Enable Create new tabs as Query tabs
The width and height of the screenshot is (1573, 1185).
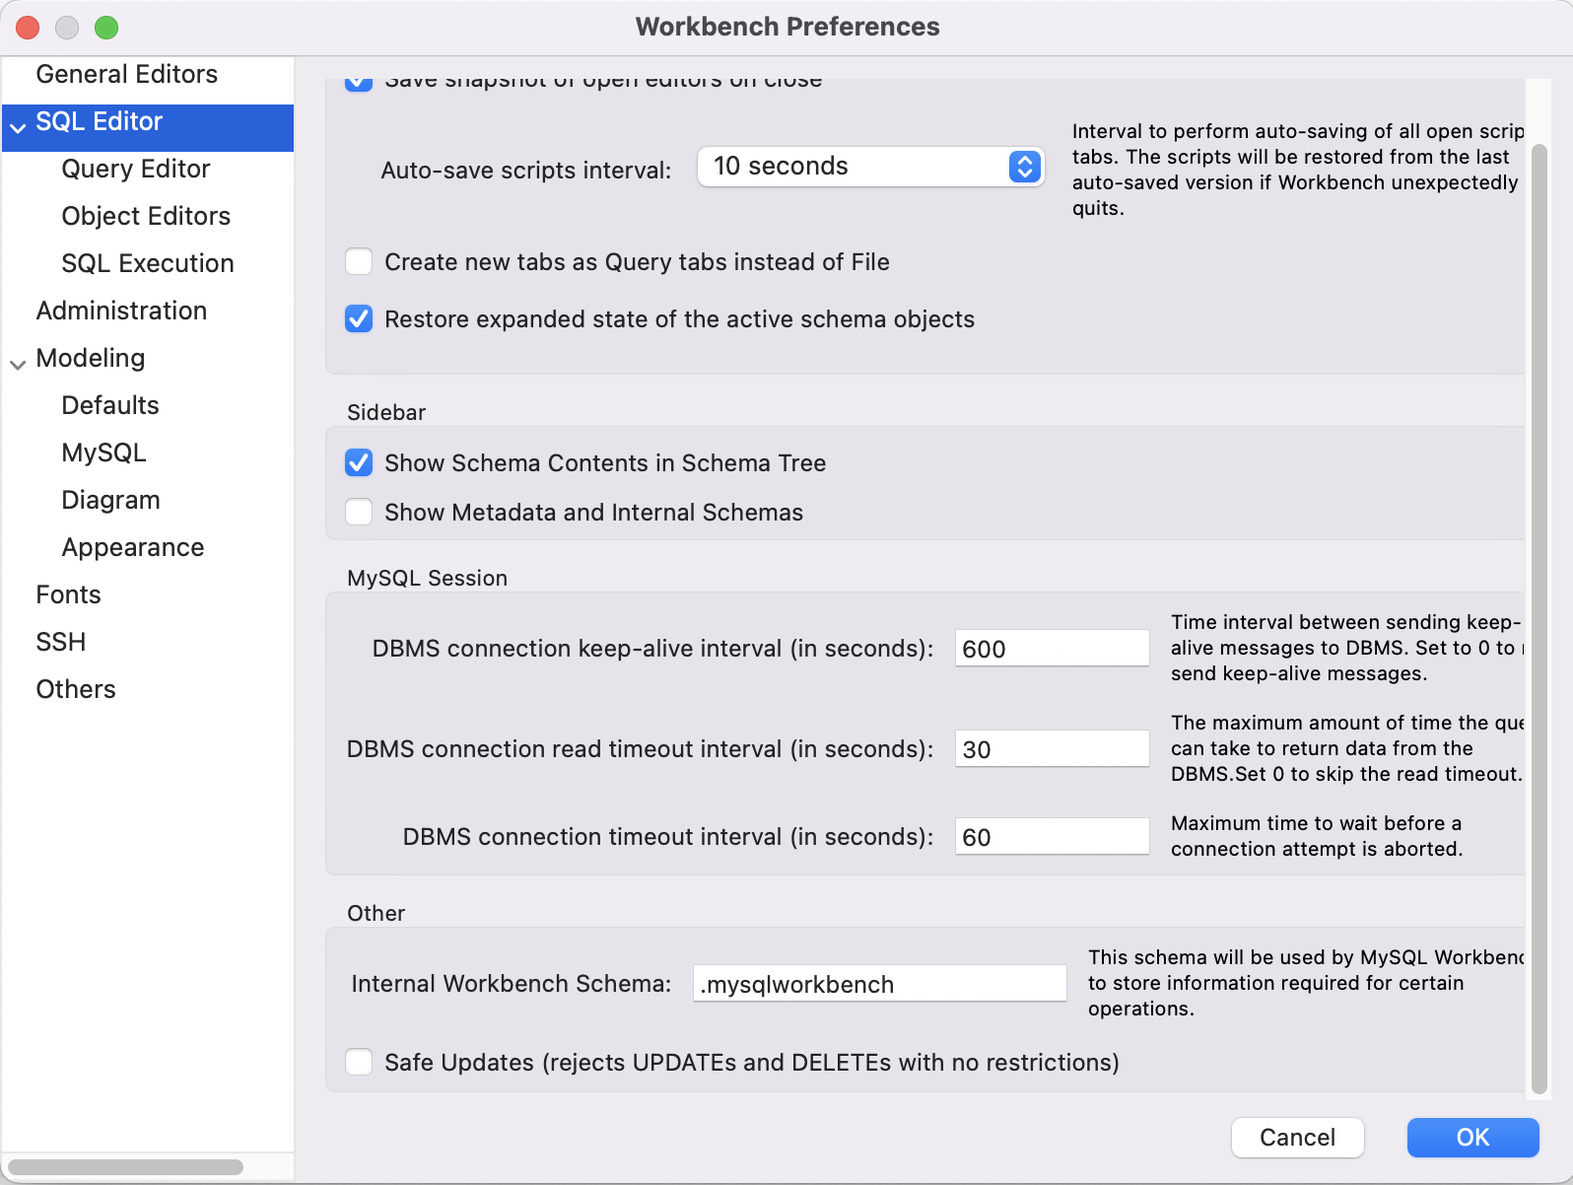pos(359,261)
